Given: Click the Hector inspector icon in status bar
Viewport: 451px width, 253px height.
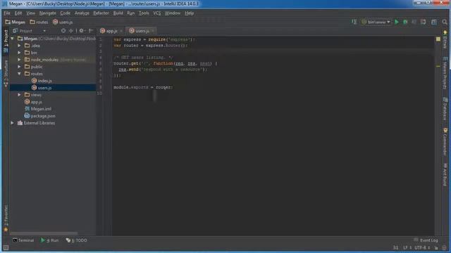Looking at the screenshot, I should (445, 247).
